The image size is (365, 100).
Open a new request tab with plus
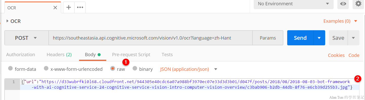[x=68, y=7]
